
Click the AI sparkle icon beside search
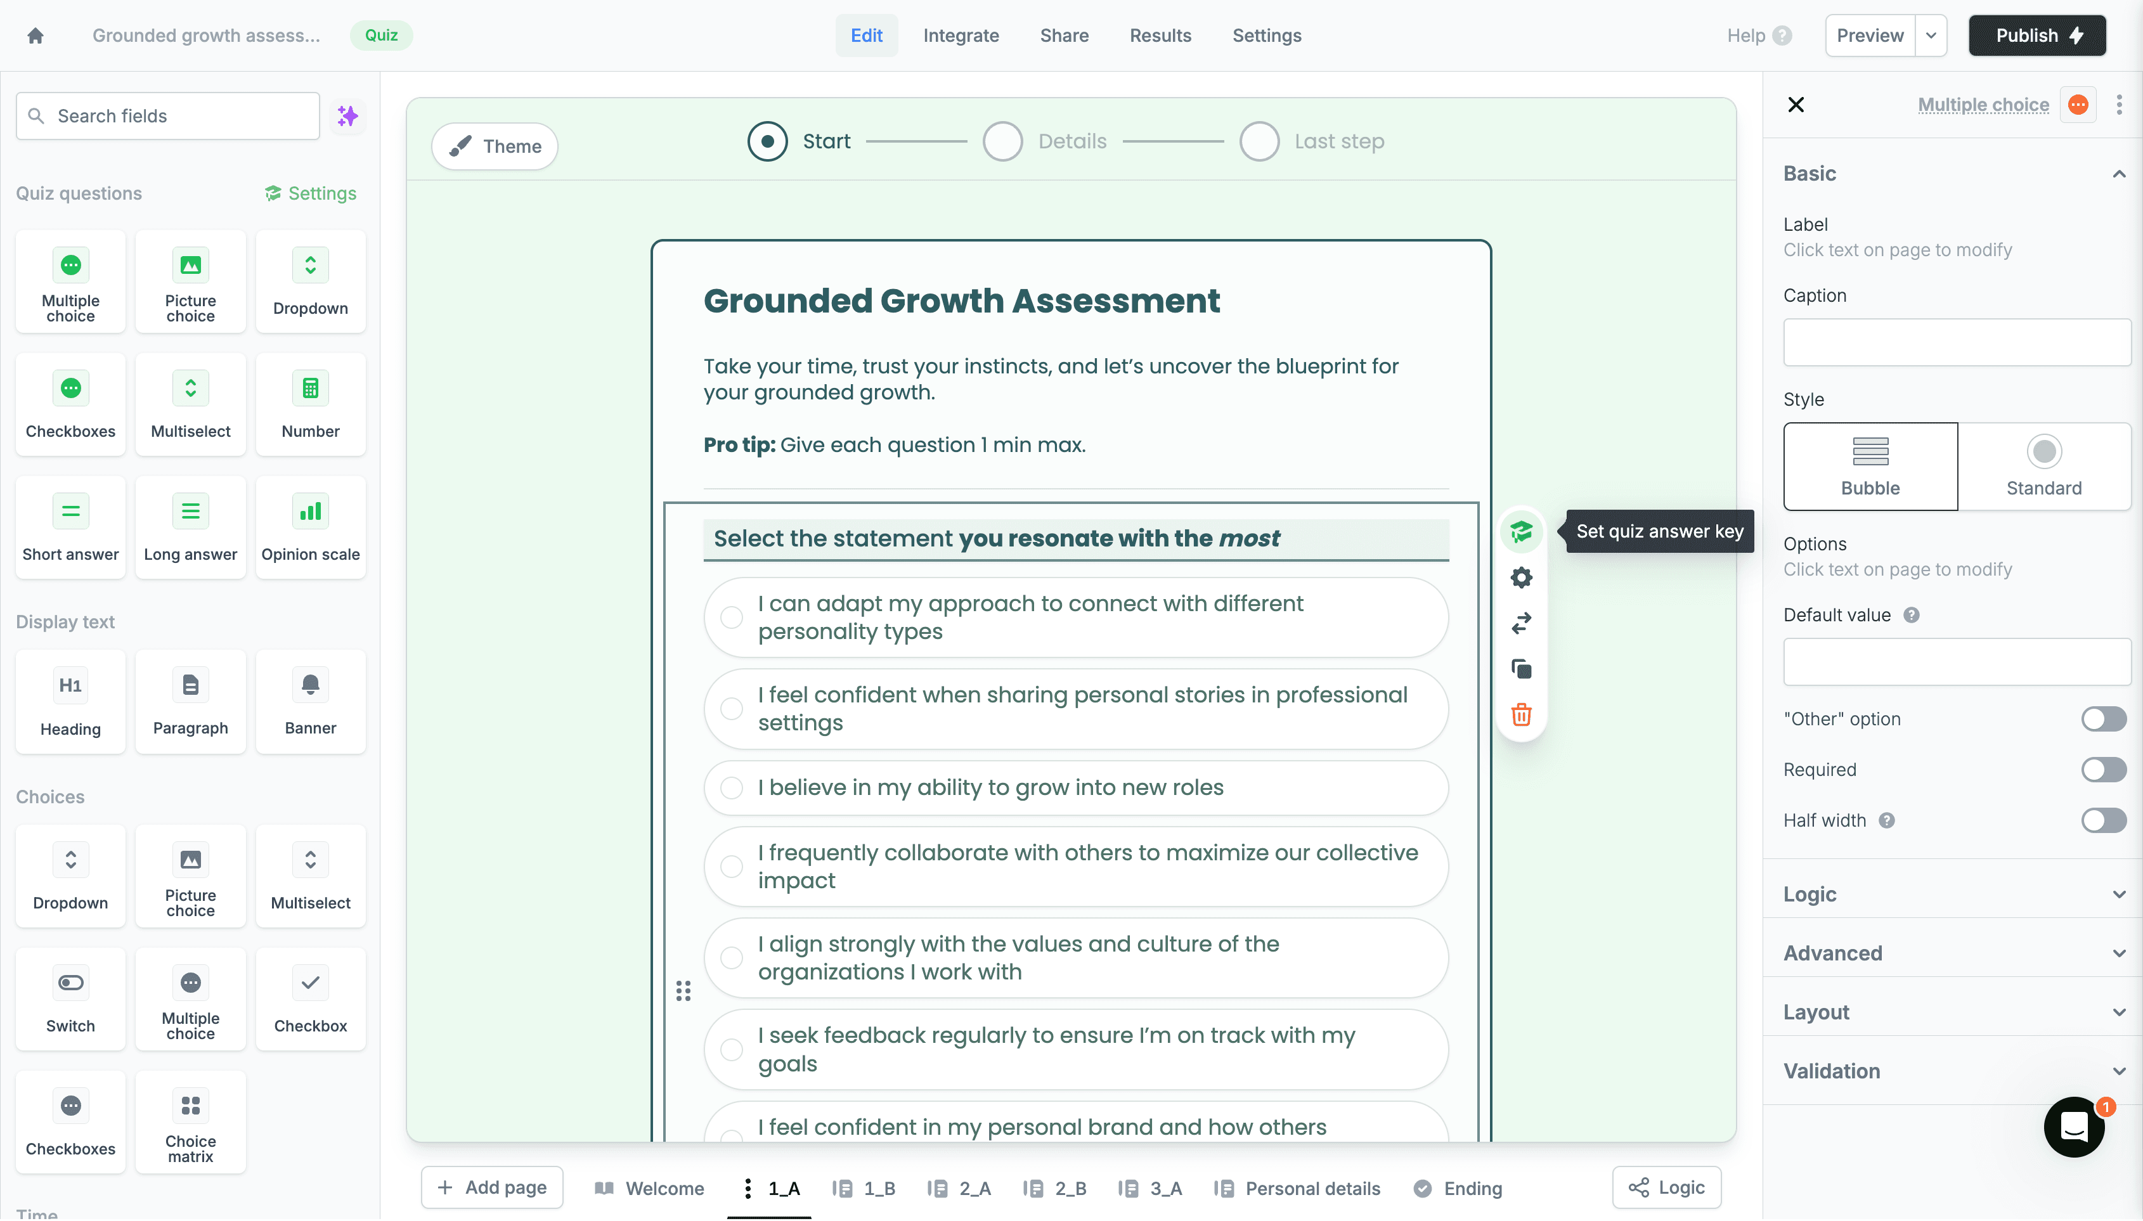point(347,116)
